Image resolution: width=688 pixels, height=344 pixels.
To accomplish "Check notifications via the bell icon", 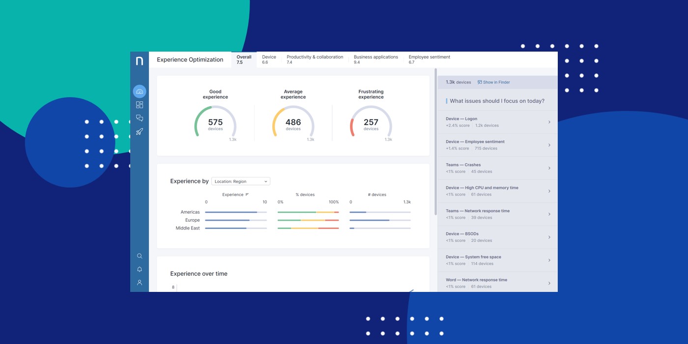I will click(x=140, y=269).
